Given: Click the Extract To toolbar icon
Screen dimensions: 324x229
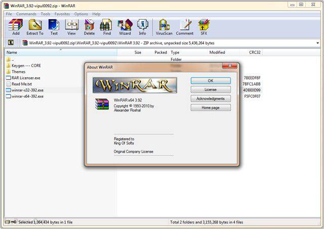Looking at the screenshot, I should coord(35,27).
